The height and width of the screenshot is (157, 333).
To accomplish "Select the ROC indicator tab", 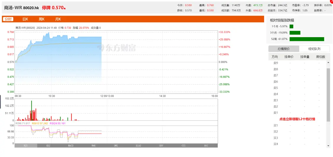I will pyautogui.click(x=206, y=146).
